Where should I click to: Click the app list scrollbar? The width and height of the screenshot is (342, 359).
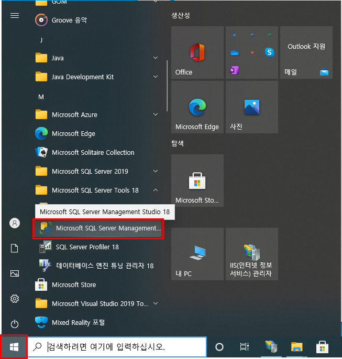(x=167, y=86)
